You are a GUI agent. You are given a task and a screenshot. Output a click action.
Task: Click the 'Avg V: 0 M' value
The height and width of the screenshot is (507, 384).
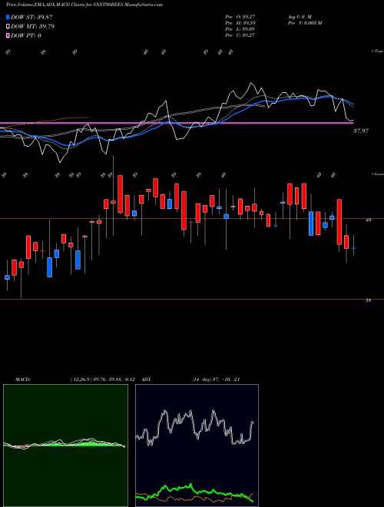click(299, 16)
